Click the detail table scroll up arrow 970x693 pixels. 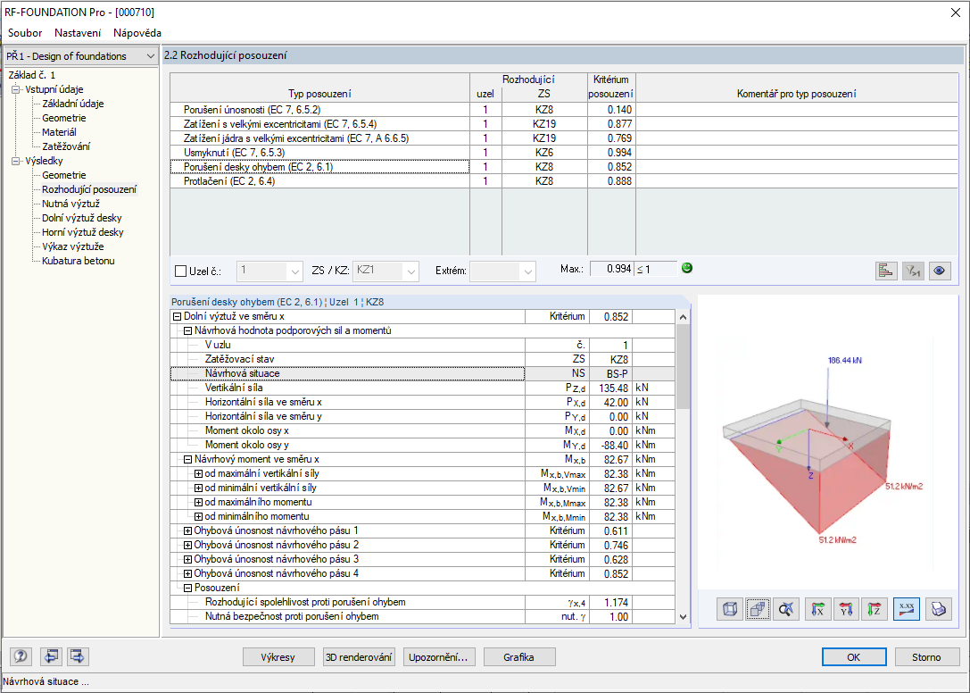(683, 317)
